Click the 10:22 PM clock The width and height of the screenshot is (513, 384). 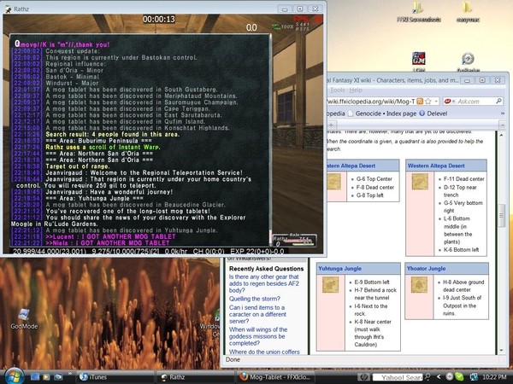[494, 377]
